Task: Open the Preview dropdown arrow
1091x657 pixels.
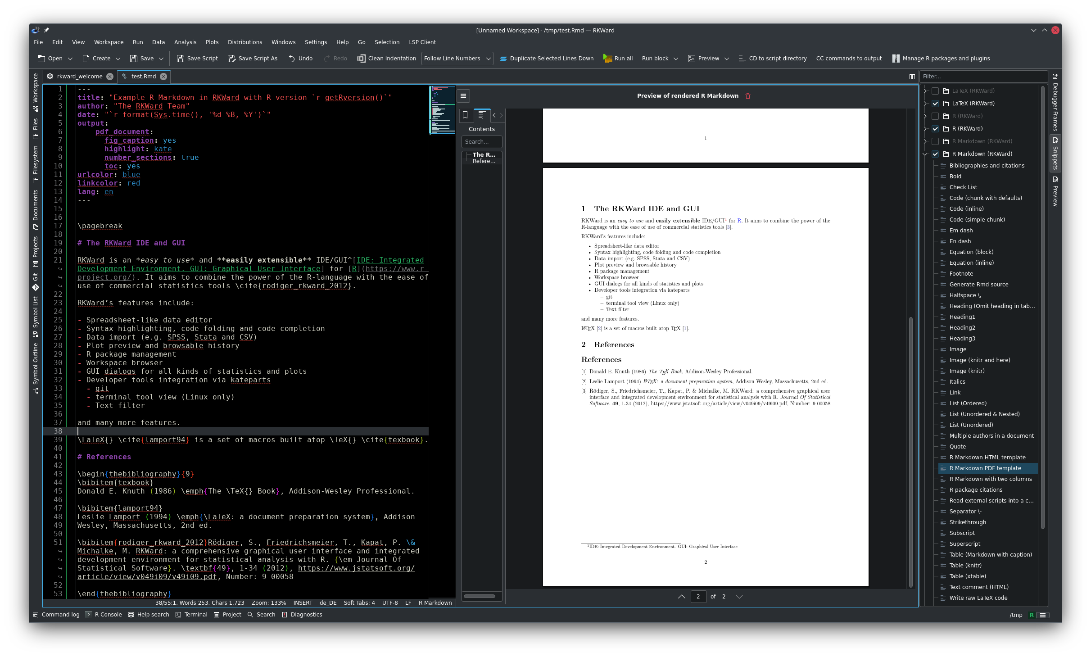Action: [727, 59]
